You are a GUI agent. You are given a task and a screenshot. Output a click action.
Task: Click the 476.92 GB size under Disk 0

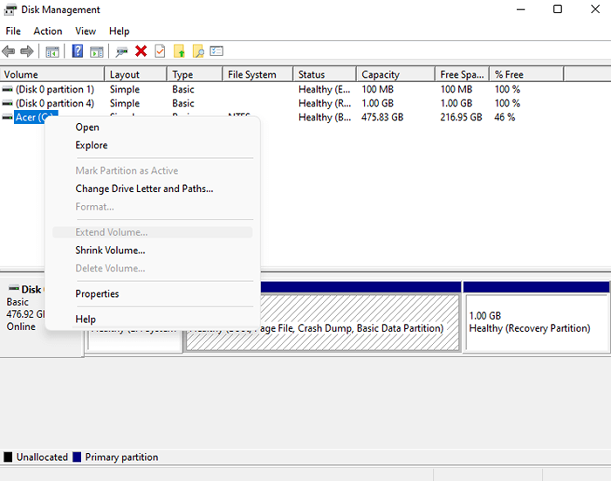(25, 314)
